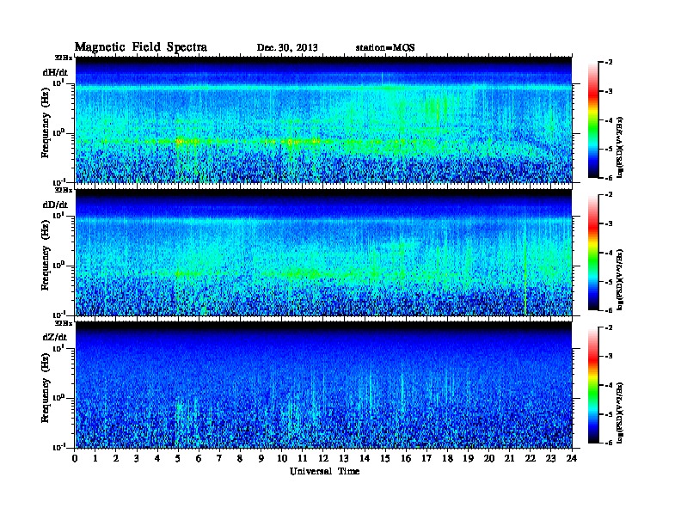Click the "-3" value on the dZ/dt color scale
The height and width of the screenshot is (526, 681).
pos(609,356)
